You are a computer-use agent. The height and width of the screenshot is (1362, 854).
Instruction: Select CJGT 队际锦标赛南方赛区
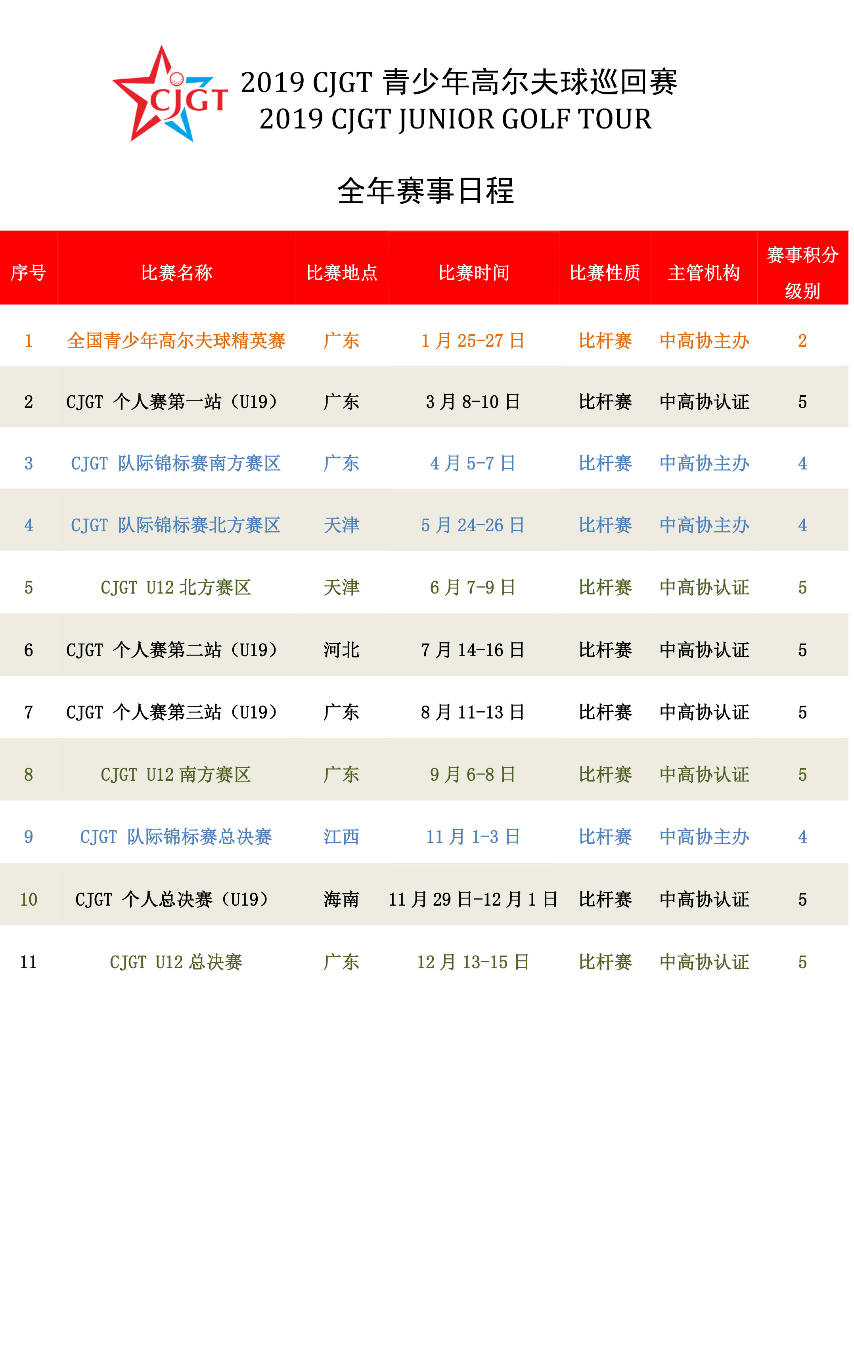click(x=176, y=463)
